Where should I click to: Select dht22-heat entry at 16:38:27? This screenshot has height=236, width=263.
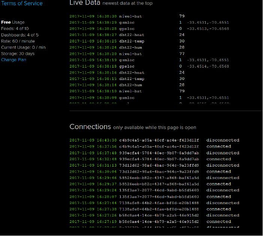click(x=131, y=35)
